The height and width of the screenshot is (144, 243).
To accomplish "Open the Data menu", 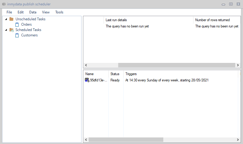I will tap(33, 12).
